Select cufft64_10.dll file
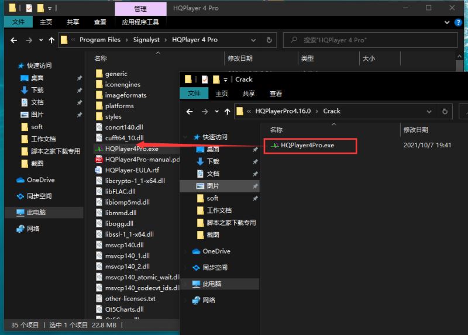 (120, 138)
